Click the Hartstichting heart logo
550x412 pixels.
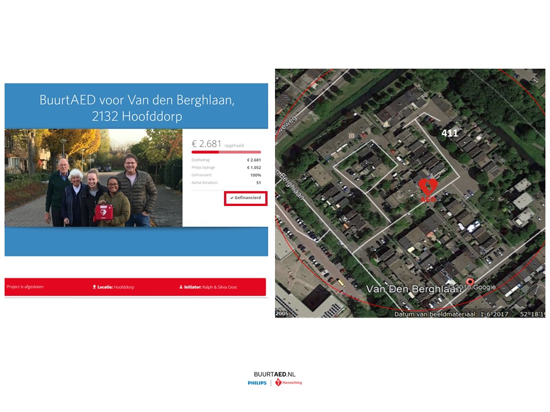click(278, 382)
